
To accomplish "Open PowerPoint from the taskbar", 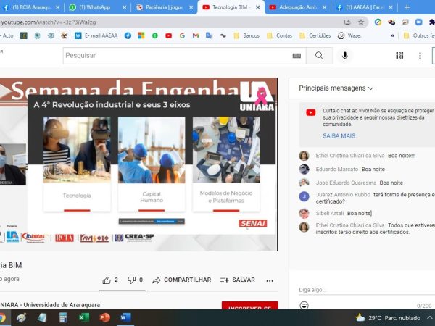I will point(104,317).
